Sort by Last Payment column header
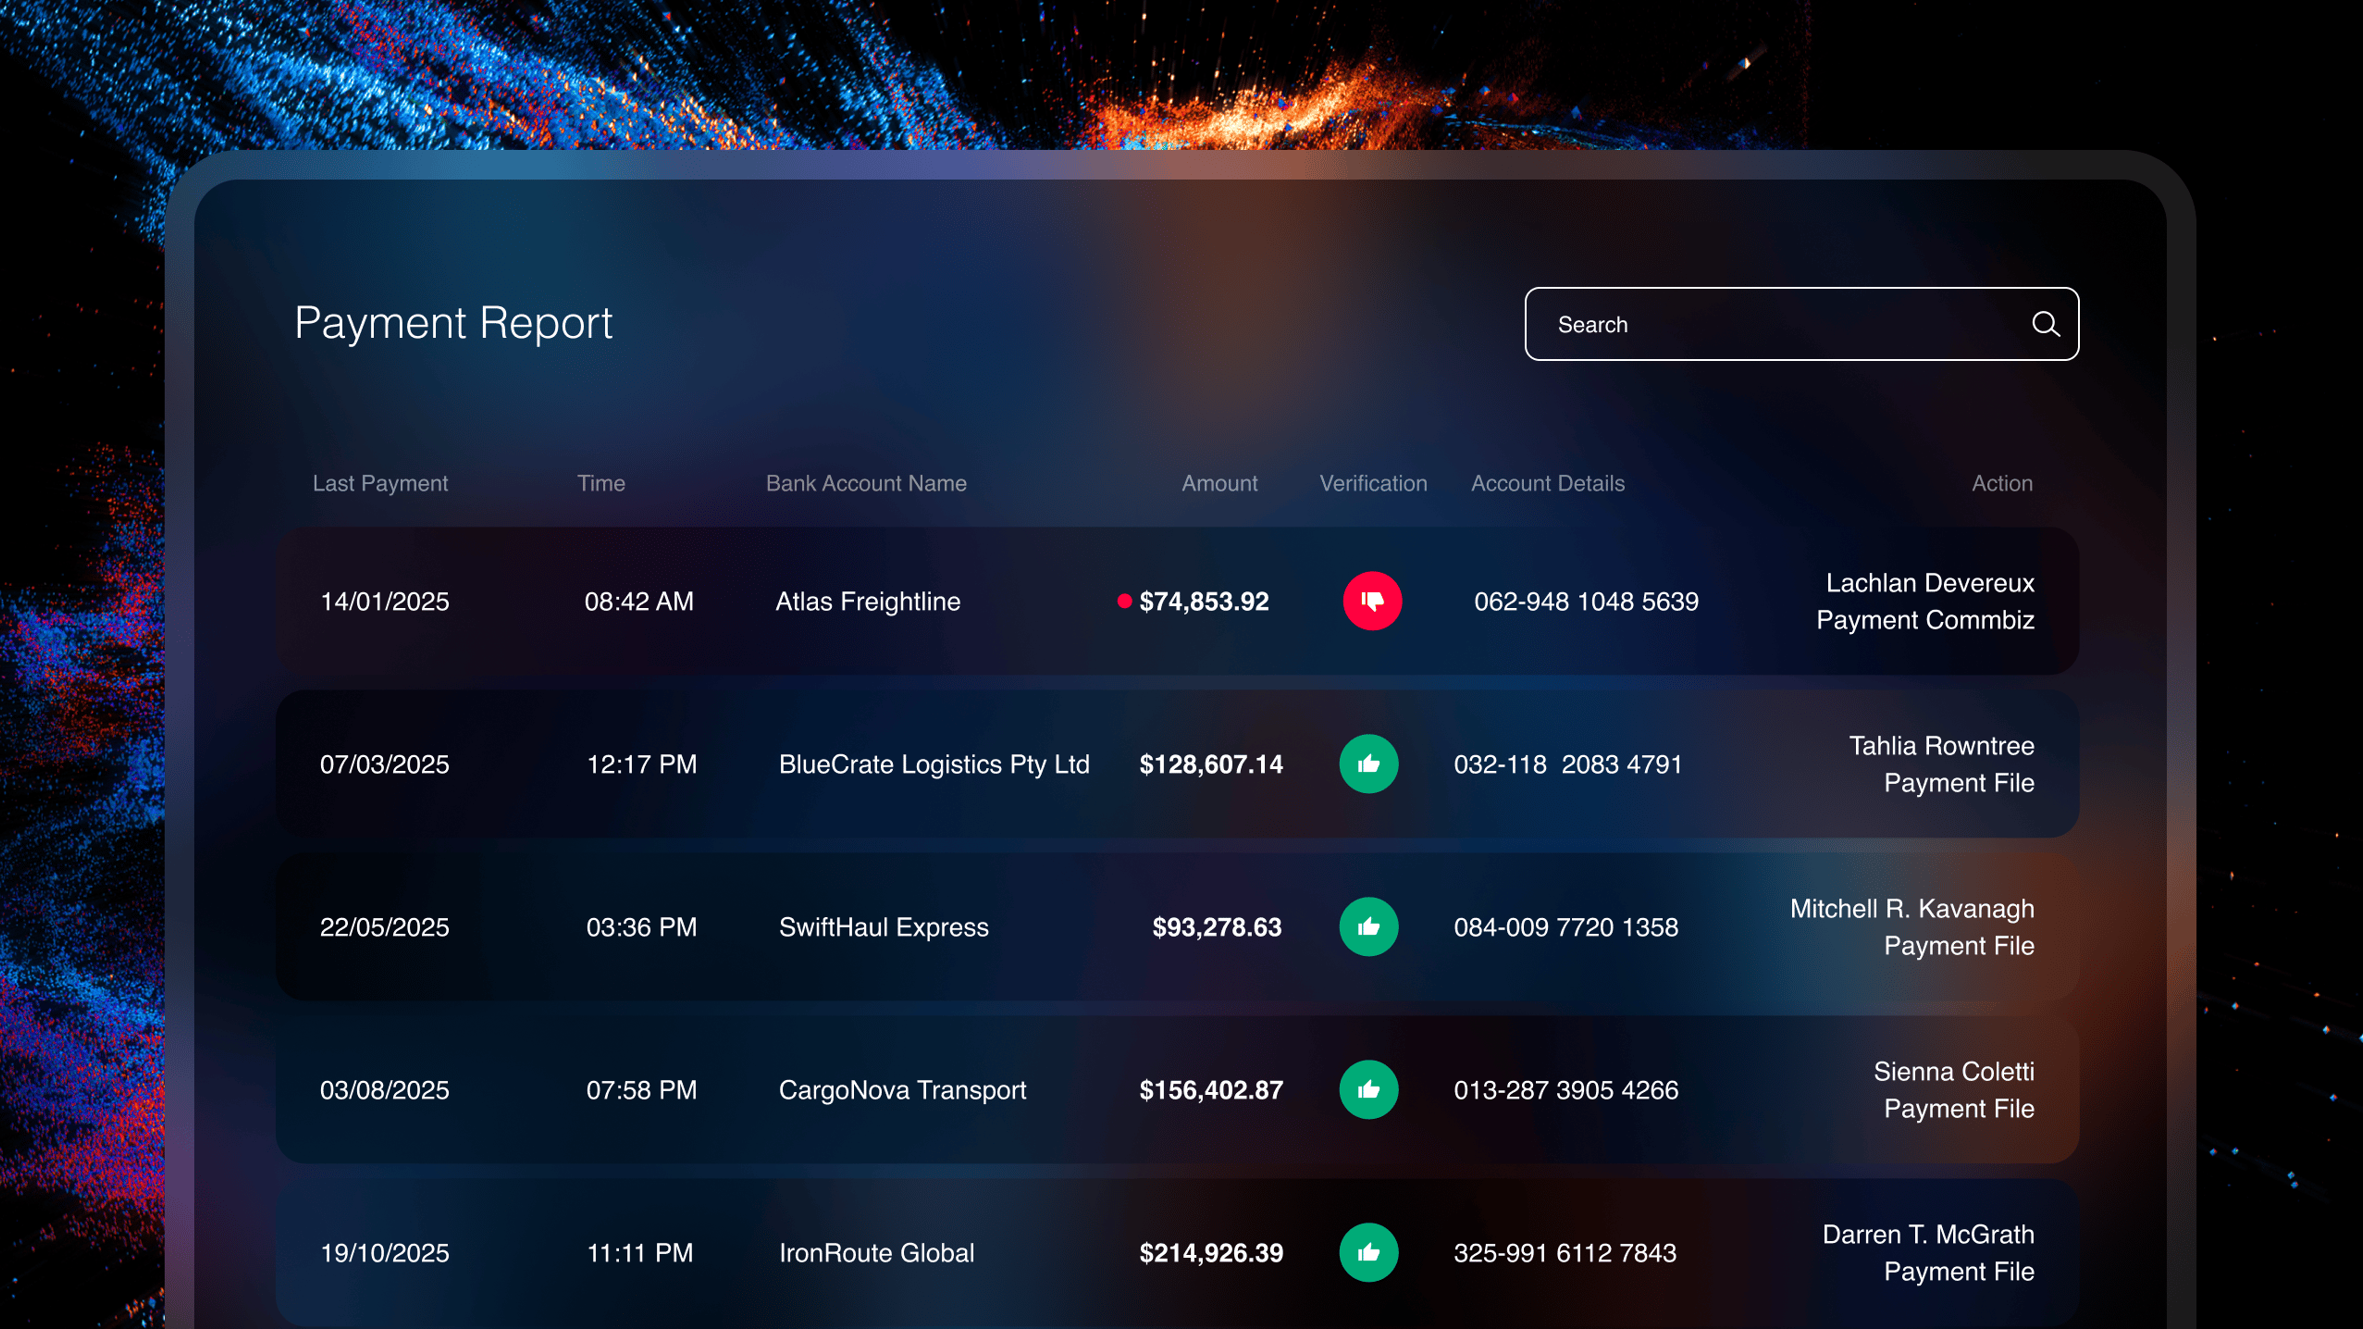Viewport: 2363px width, 1329px height. point(379,483)
